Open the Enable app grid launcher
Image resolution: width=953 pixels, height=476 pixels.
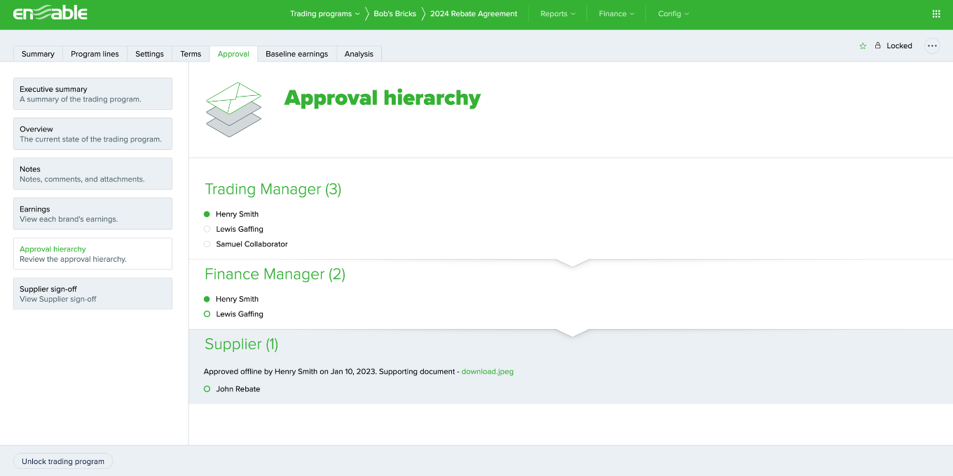[x=936, y=13]
